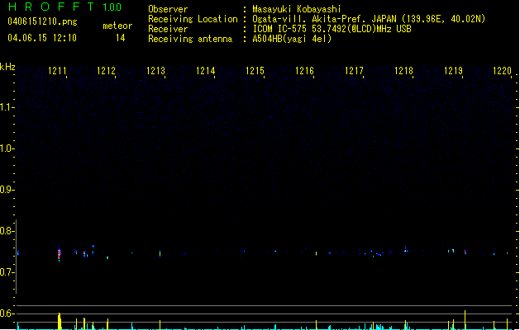520x330 pixels.
Task: Click the 1214 time axis marker
Action: click(205, 71)
